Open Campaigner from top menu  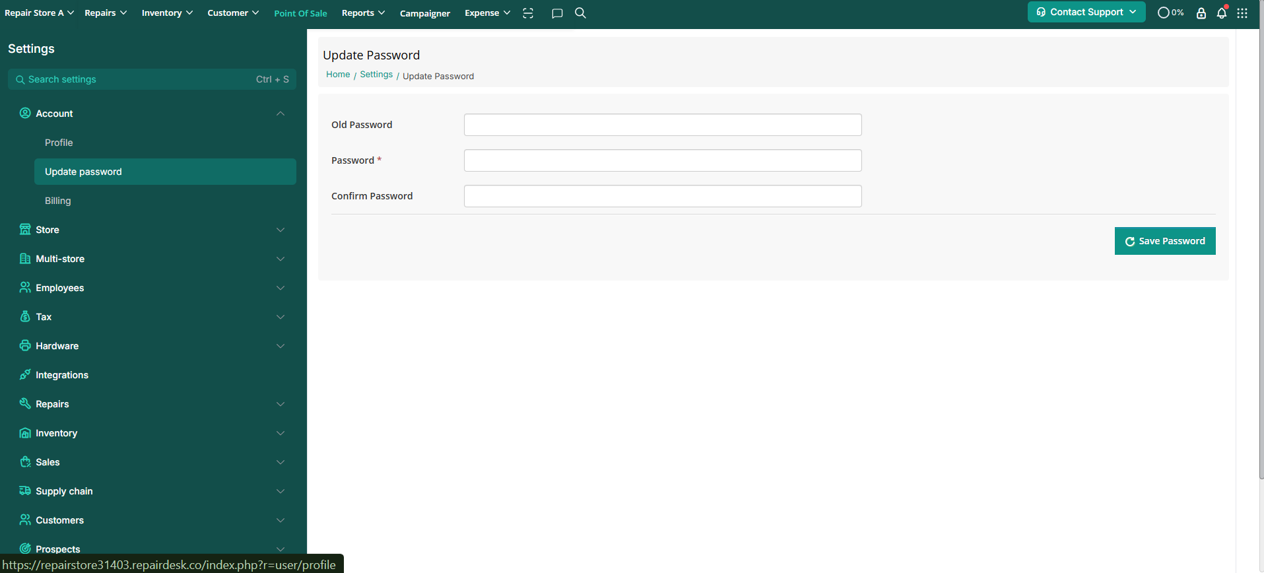point(424,13)
